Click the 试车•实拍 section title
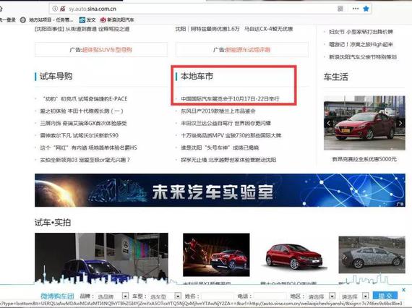 [x=53, y=223]
